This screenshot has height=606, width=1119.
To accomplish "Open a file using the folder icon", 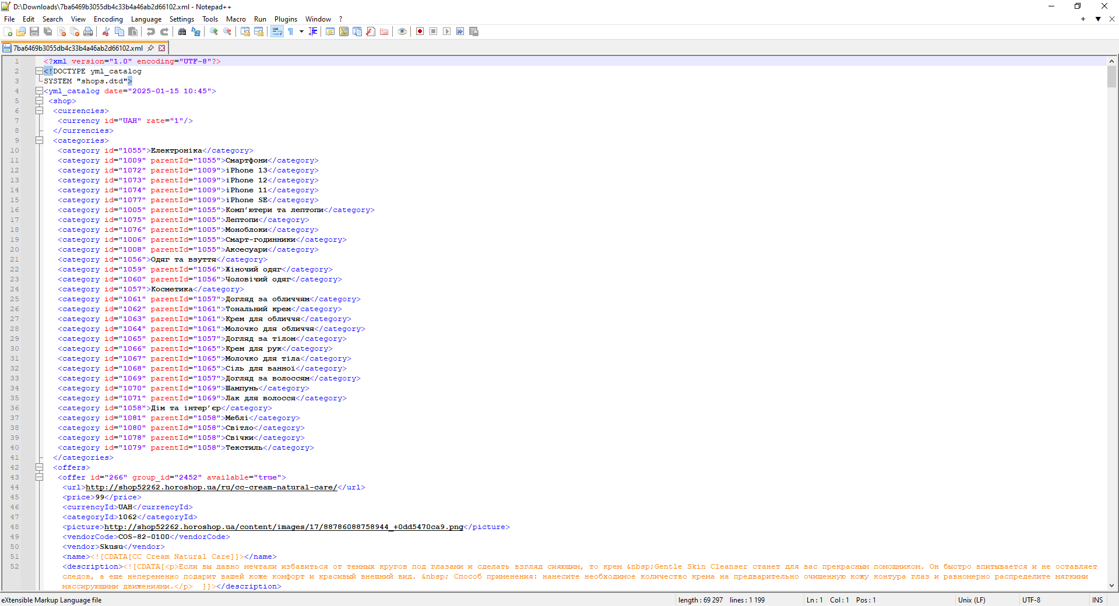I will pyautogui.click(x=21, y=31).
